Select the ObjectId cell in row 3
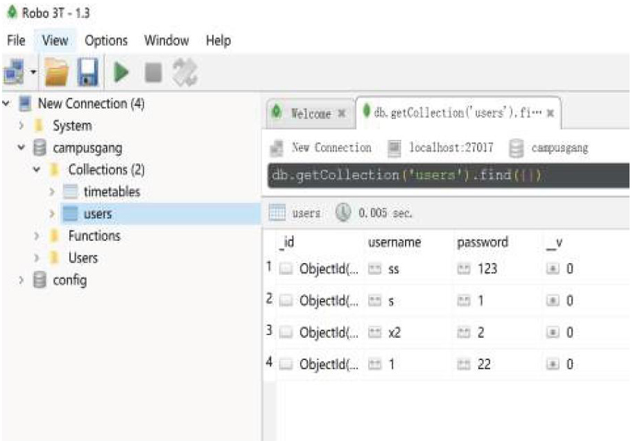 (319, 332)
